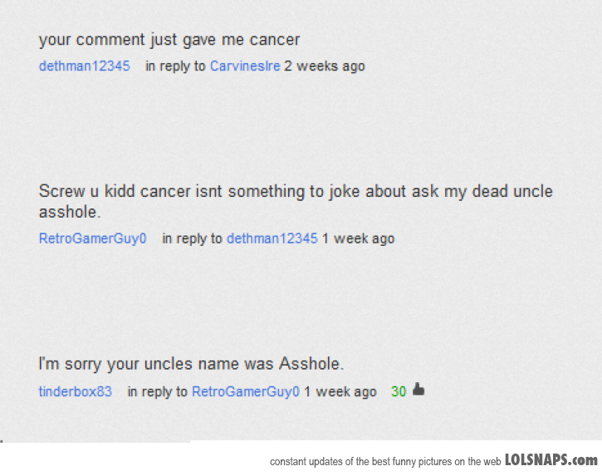The image size is (602, 476).
Task: Click 'I'm sorry your uncles name' comment text
Action: 191,363
